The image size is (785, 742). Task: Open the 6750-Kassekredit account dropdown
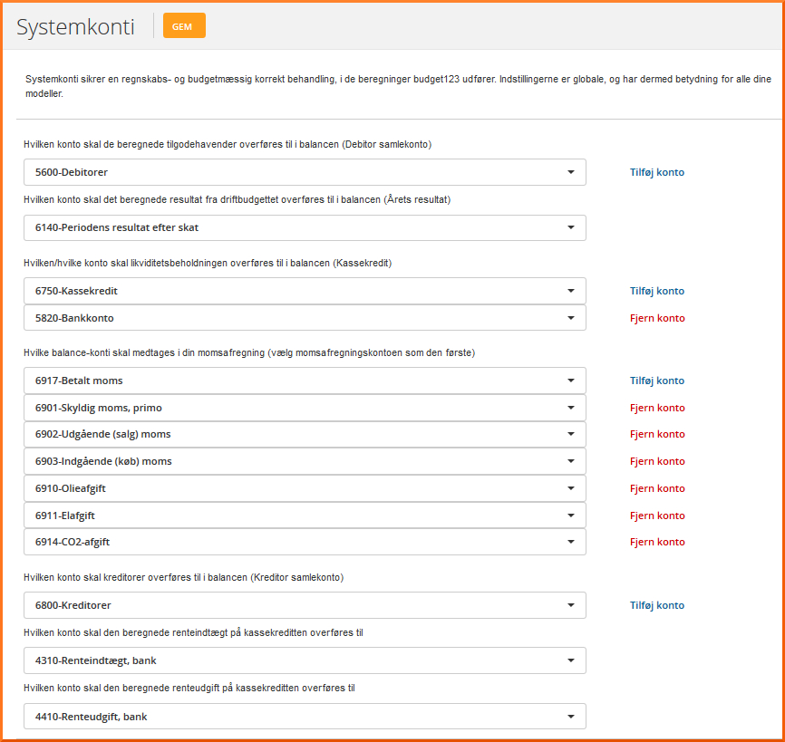[305, 291]
